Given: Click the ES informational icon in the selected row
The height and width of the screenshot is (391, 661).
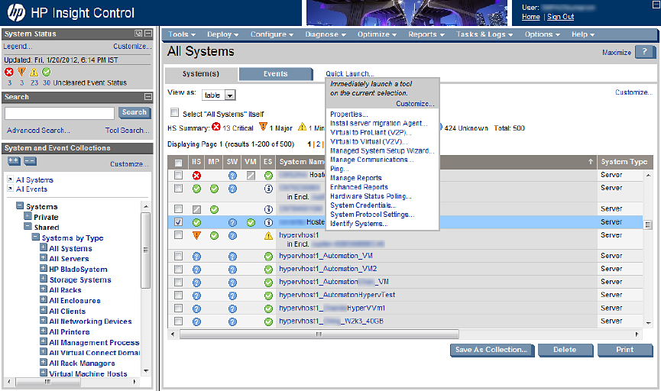Looking at the screenshot, I should click(268, 222).
